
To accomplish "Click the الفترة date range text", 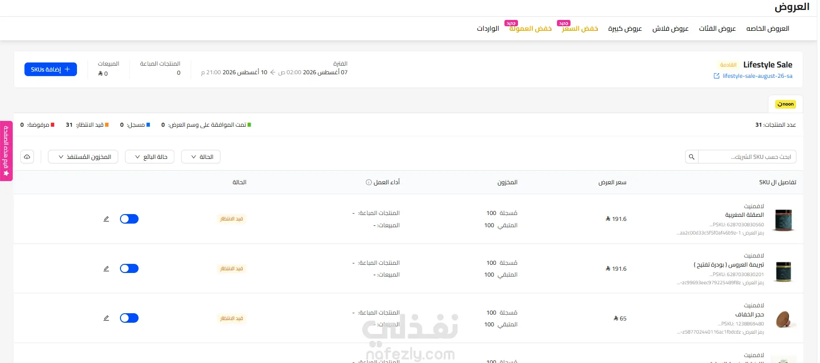I will coord(274,72).
